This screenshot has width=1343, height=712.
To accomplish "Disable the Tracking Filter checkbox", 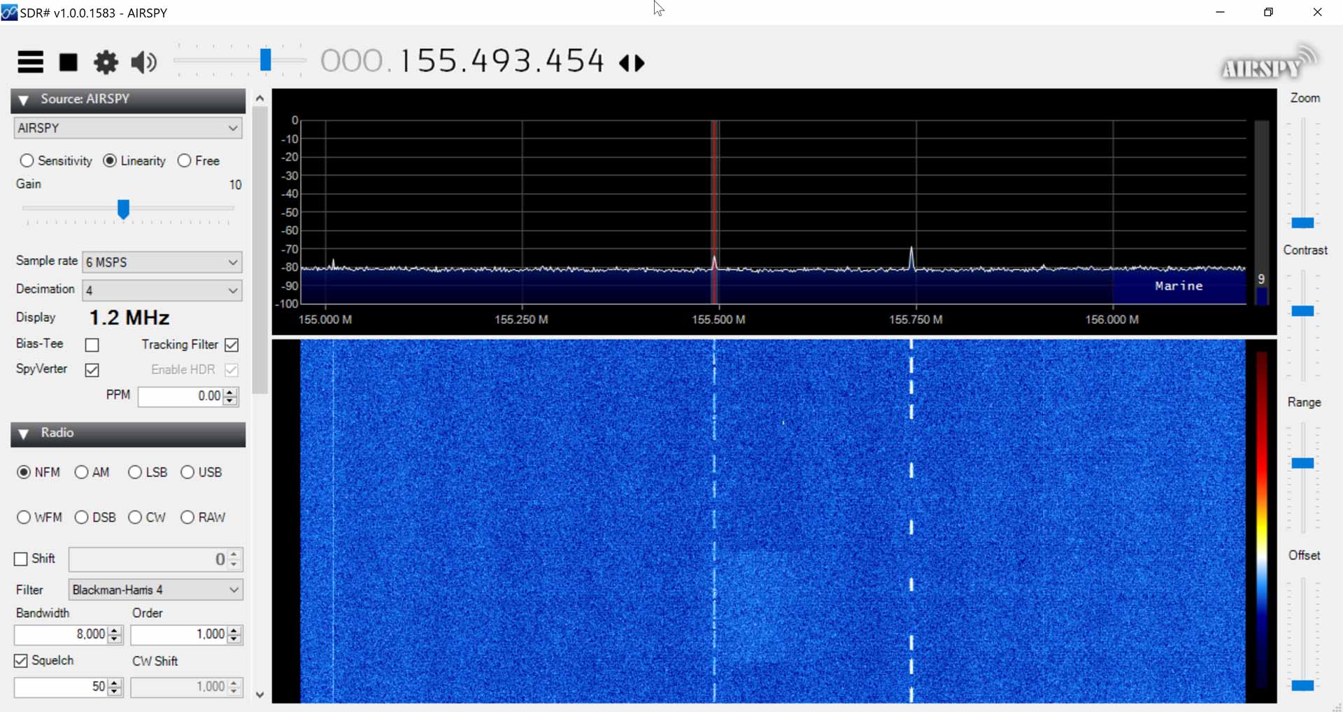I will pyautogui.click(x=232, y=344).
